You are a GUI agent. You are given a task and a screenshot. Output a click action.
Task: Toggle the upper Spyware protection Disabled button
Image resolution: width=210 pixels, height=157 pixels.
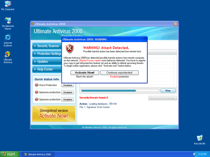67,92
